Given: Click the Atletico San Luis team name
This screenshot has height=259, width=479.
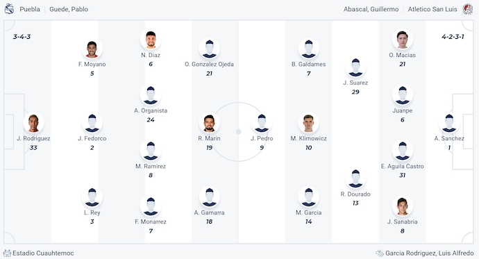Looking at the screenshot, I should (x=432, y=9).
